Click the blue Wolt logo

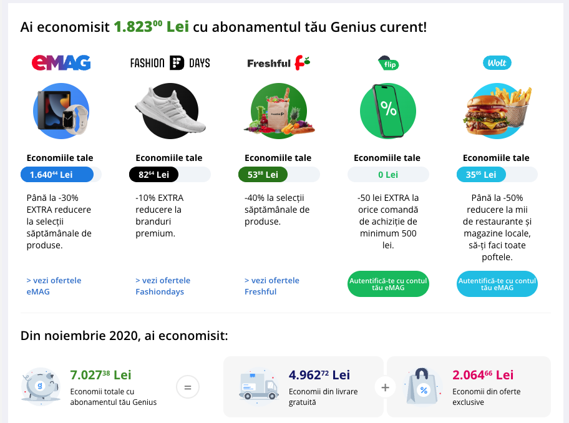pyautogui.click(x=497, y=62)
